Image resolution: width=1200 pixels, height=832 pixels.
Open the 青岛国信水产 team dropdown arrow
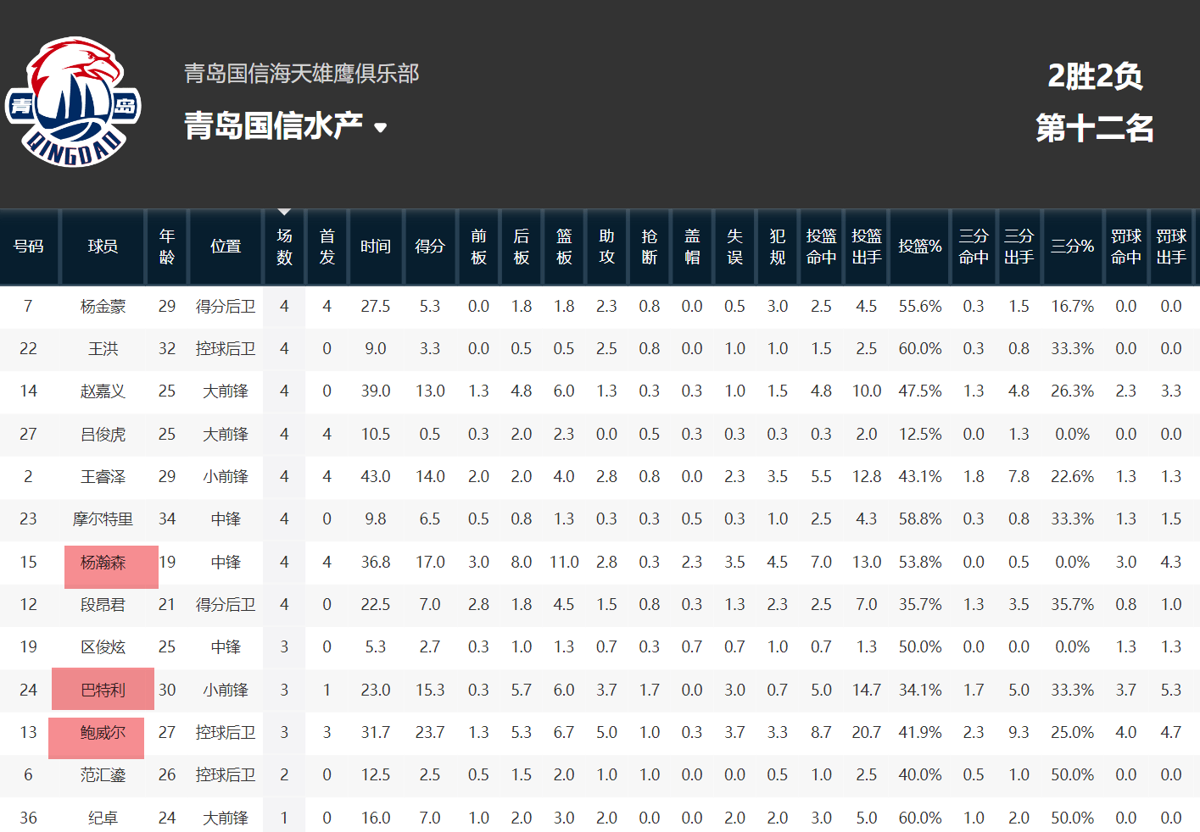click(381, 128)
